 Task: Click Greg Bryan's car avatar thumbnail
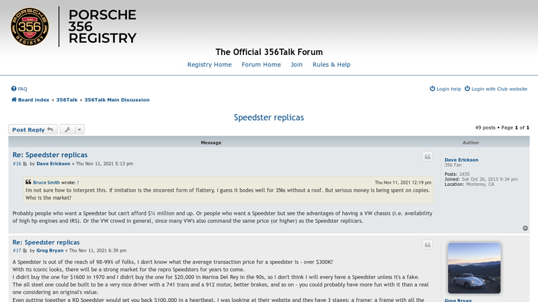[474, 268]
